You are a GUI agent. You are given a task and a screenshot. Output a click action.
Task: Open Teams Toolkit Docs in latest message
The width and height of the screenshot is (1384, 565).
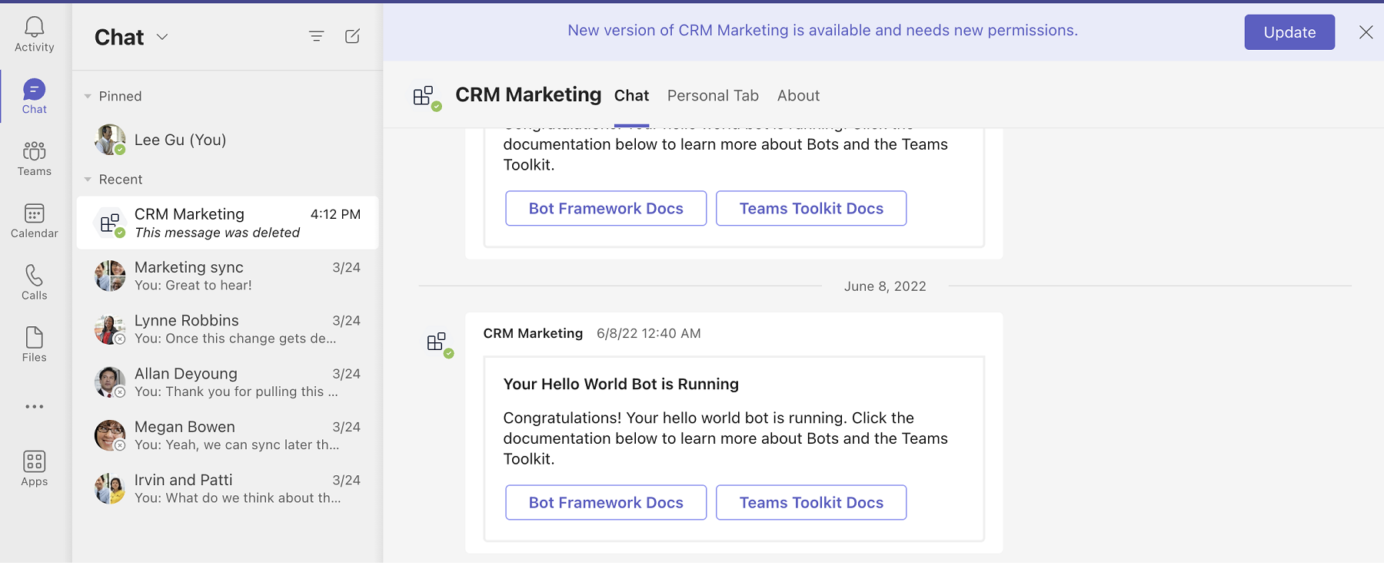coord(811,503)
